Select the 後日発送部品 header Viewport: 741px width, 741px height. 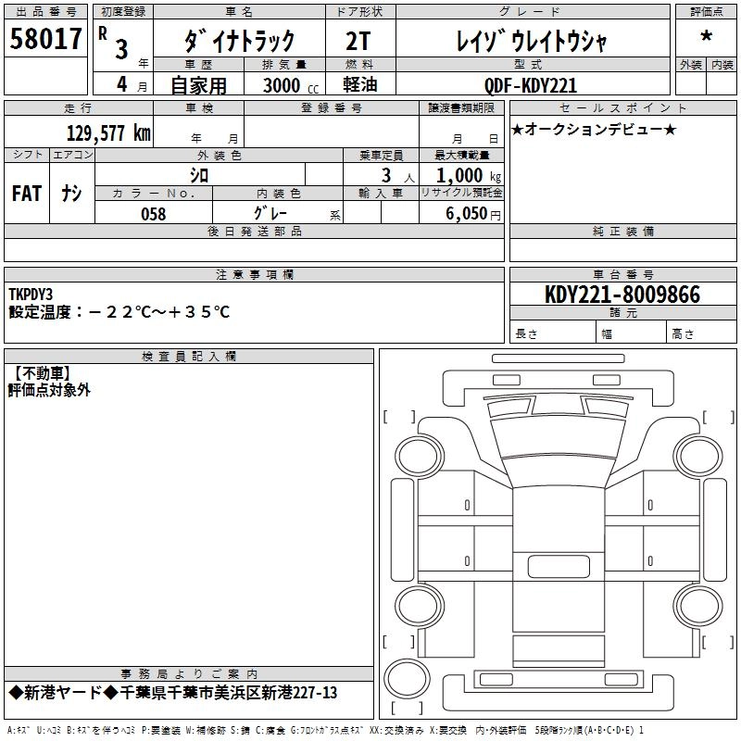coord(254,231)
